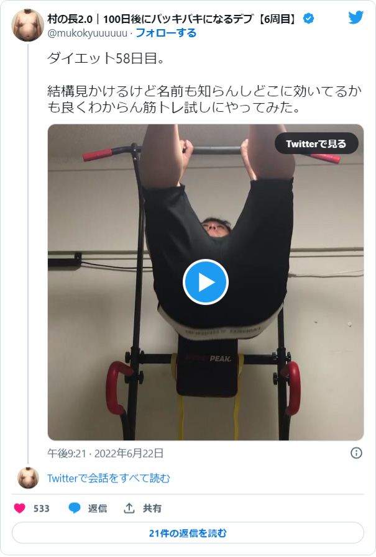Open the author's top profile avatar

(28, 25)
